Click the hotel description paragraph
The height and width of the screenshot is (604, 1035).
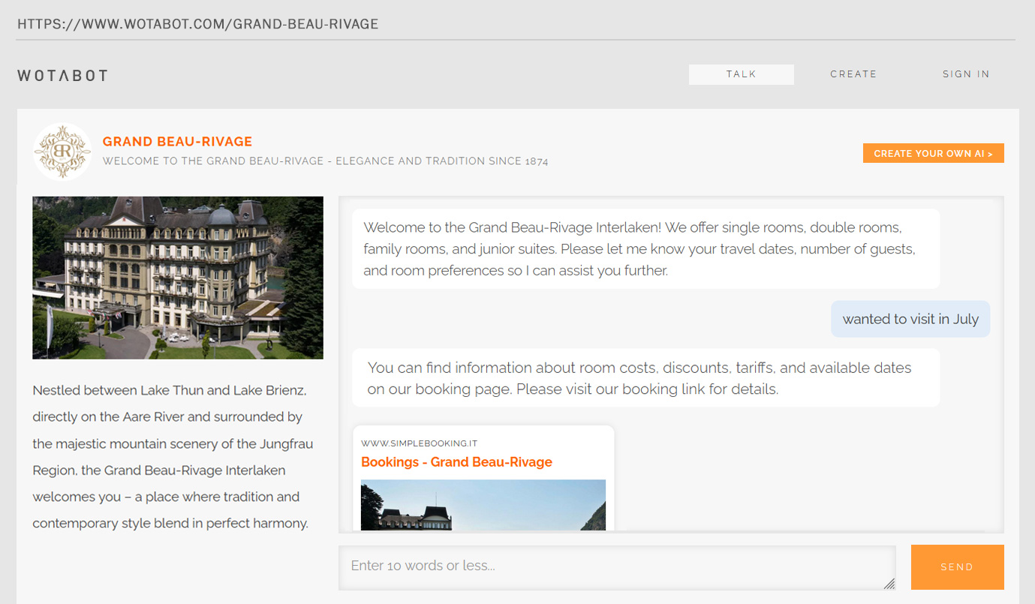[173, 456]
